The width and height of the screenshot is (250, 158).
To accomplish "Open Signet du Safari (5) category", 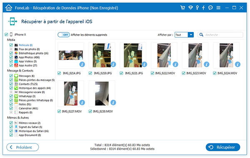I will (x=30, y=127).
